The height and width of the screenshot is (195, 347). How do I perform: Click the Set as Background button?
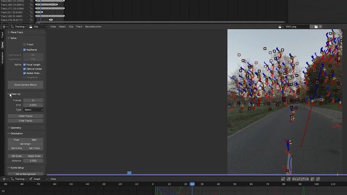(25, 174)
